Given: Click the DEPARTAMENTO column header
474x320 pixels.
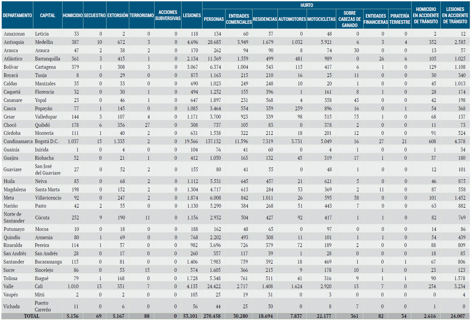Looking at the screenshot, I should point(17,16).
